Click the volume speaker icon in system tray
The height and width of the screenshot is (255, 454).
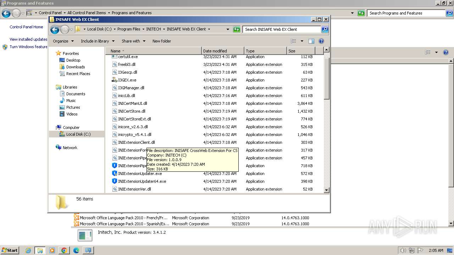click(x=403, y=250)
